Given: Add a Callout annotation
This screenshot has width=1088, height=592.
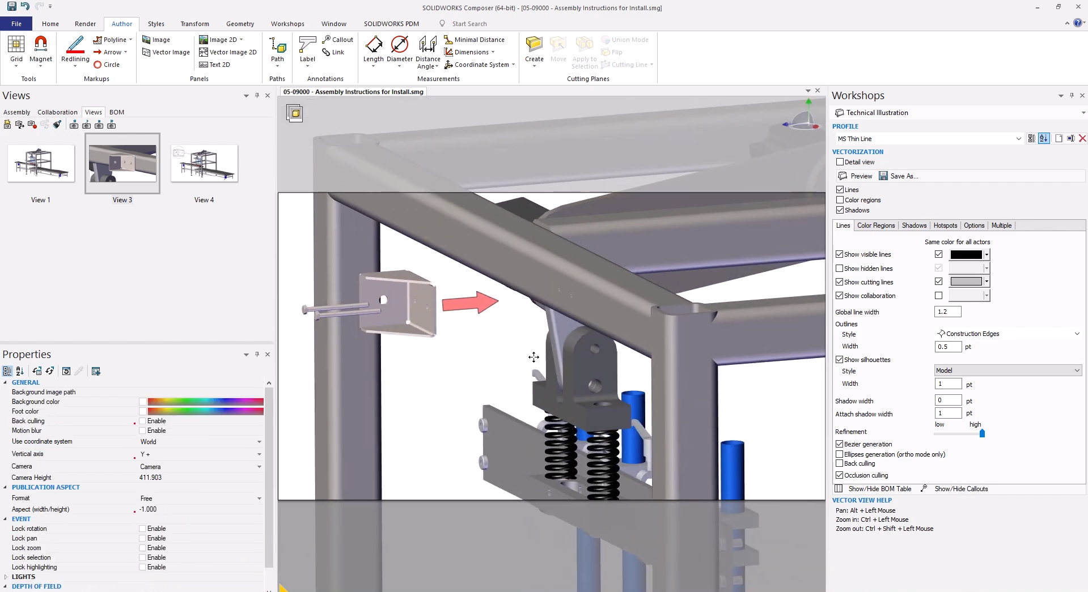Looking at the screenshot, I should [337, 40].
